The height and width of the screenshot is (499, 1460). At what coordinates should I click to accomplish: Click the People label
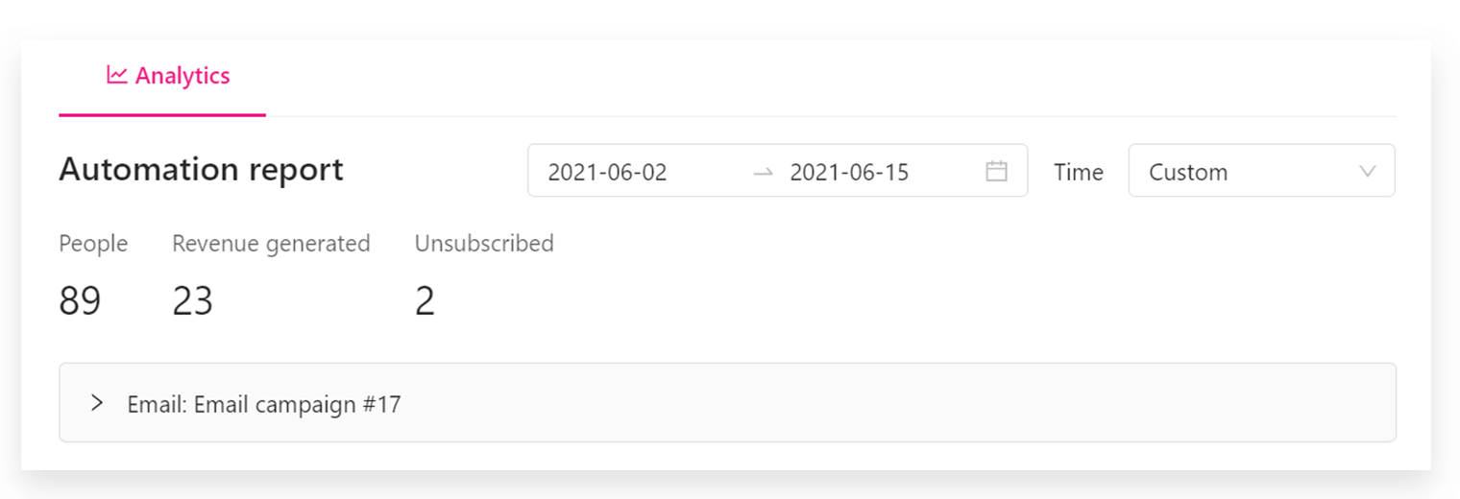(x=93, y=244)
